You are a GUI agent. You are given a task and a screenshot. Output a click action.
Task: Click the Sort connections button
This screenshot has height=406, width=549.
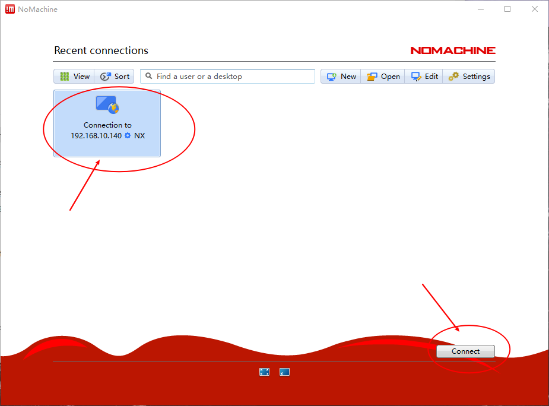pos(114,77)
